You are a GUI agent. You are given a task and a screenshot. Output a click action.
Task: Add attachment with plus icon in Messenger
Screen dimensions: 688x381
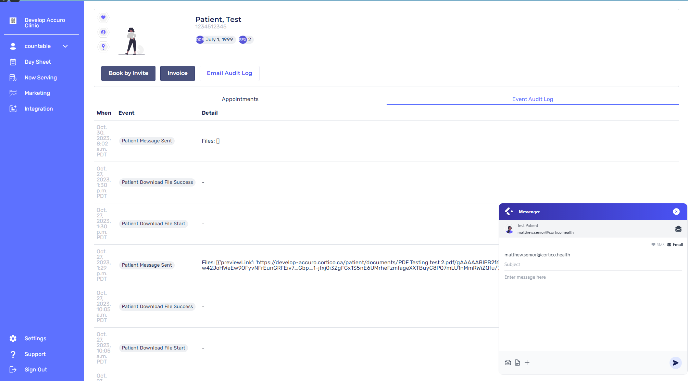pos(527,363)
